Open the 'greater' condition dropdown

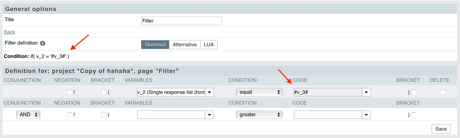coord(259,114)
